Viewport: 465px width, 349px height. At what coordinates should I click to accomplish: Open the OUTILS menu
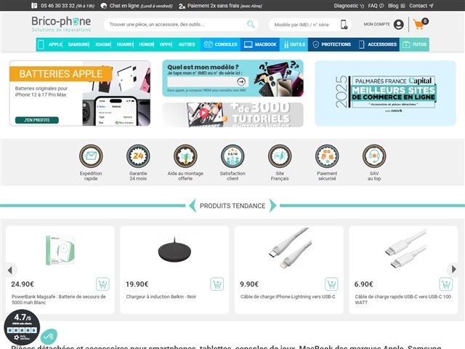click(294, 44)
